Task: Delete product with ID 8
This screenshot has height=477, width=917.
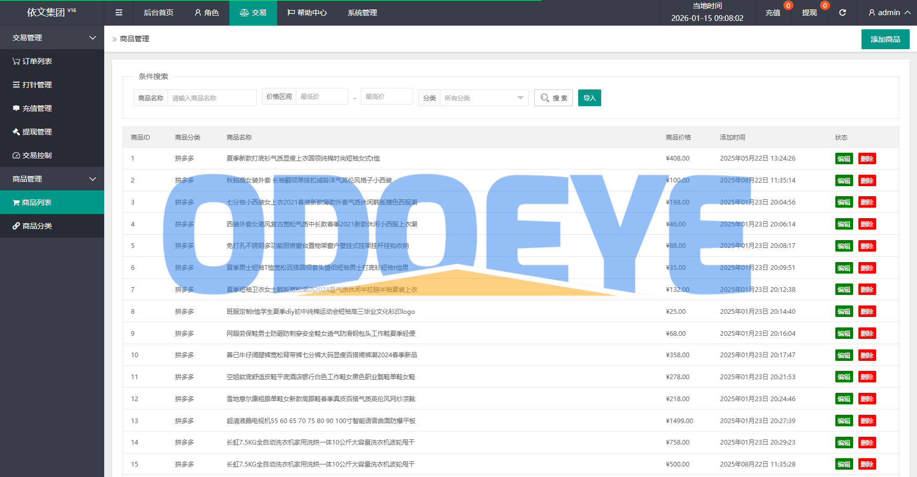Action: [867, 312]
